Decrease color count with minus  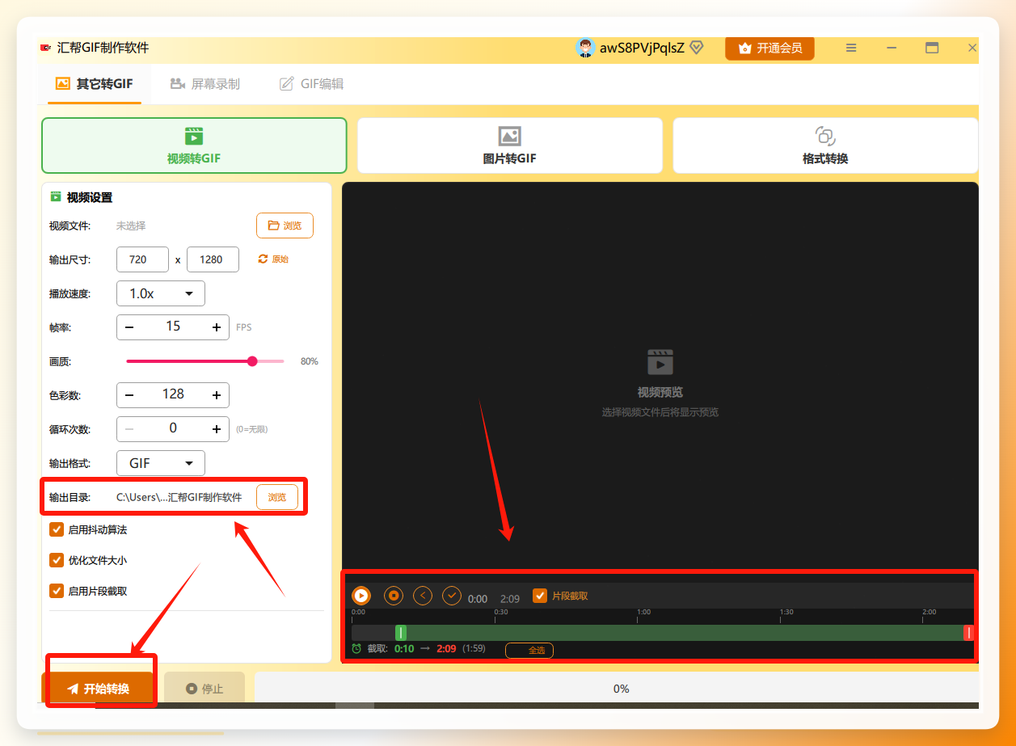click(x=129, y=395)
